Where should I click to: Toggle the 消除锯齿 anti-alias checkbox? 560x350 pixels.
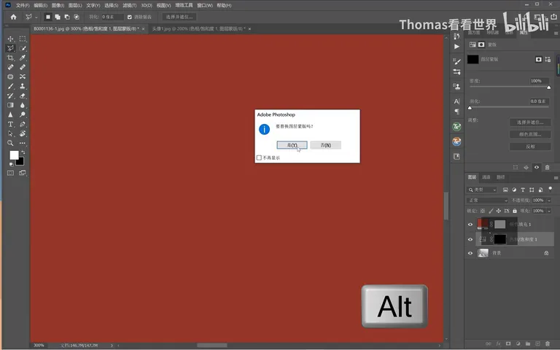130,17
